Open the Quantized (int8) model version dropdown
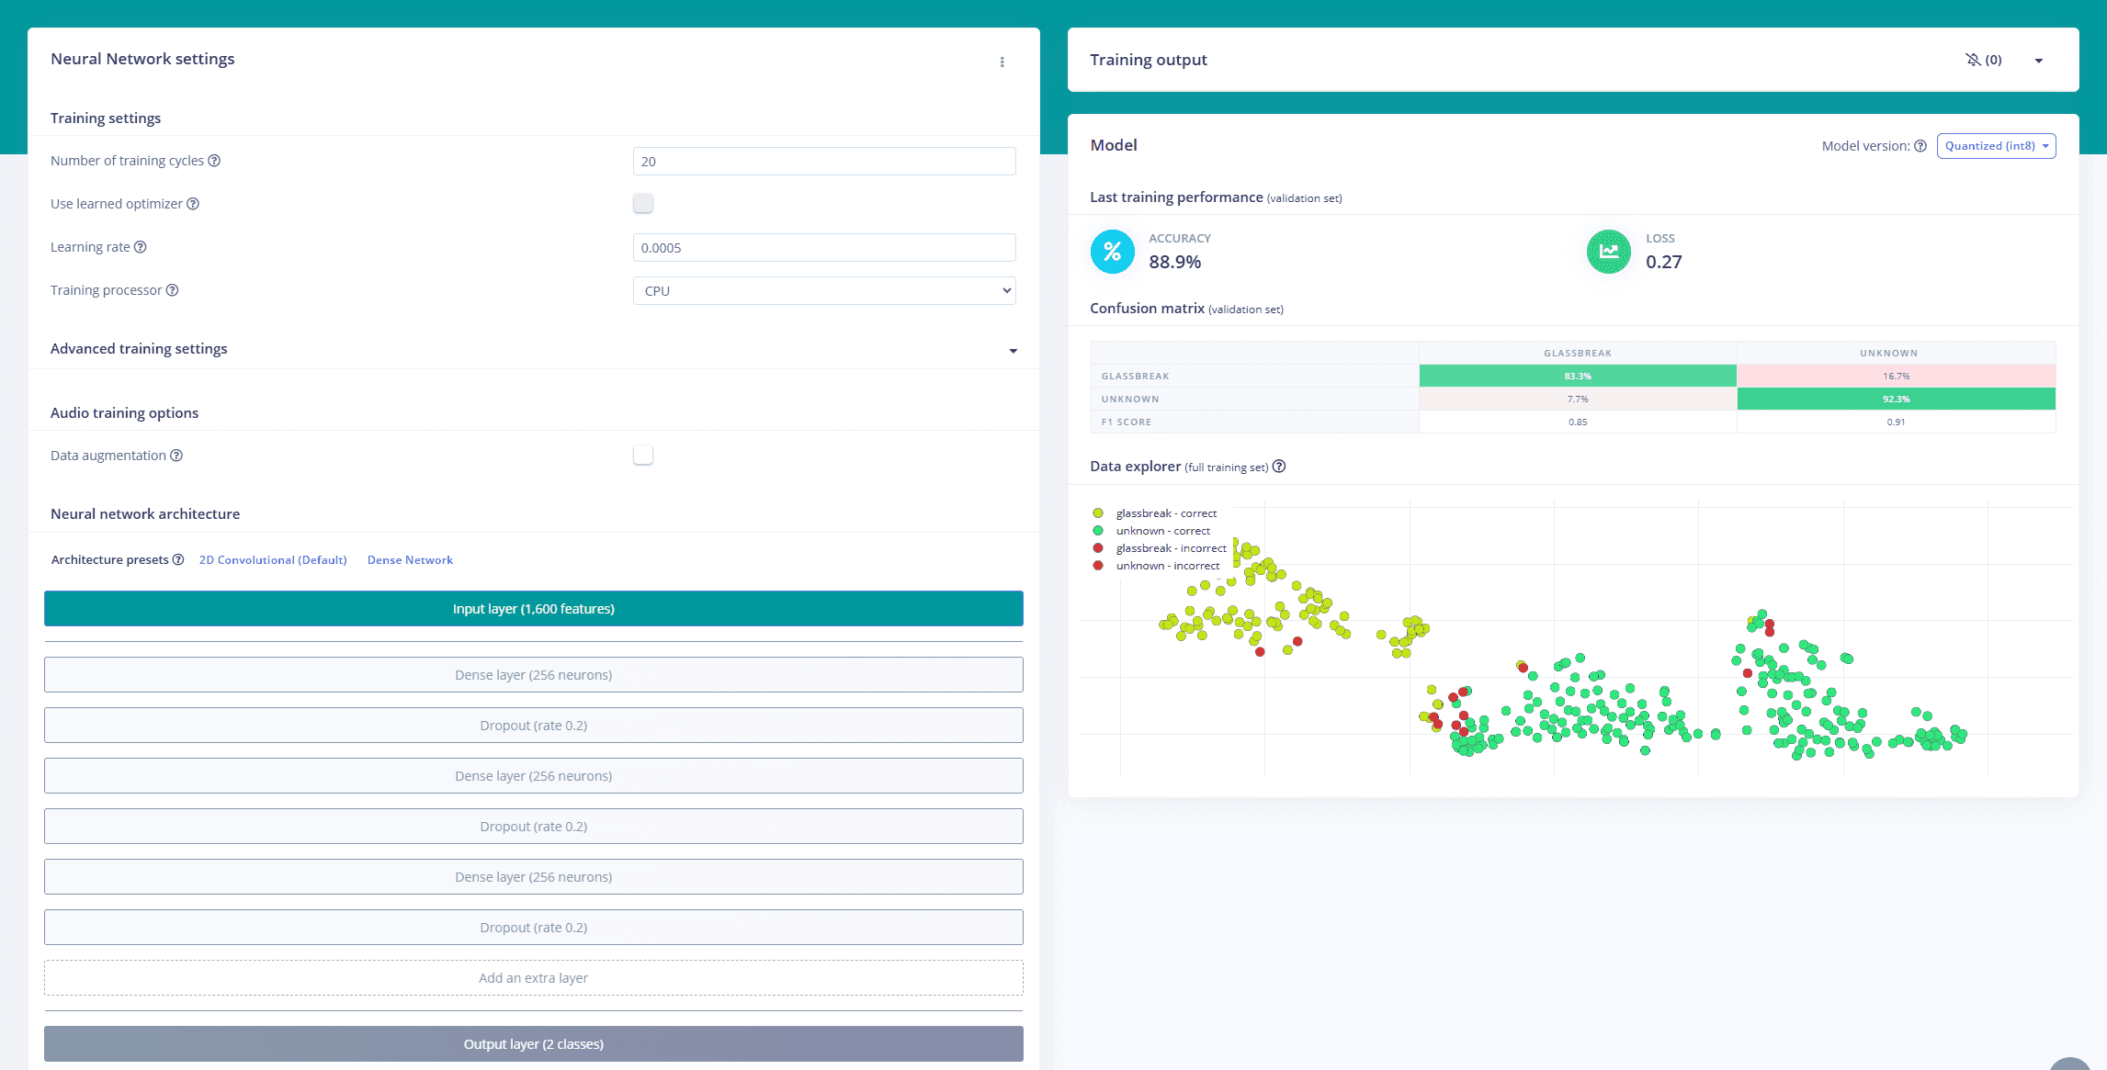 coord(1996,146)
